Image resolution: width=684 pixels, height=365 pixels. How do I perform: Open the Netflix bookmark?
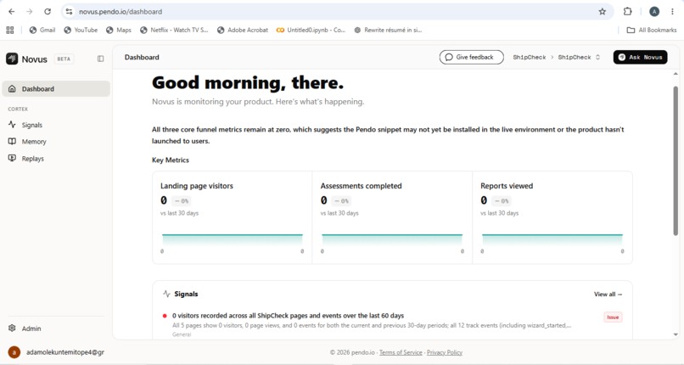[x=175, y=30]
